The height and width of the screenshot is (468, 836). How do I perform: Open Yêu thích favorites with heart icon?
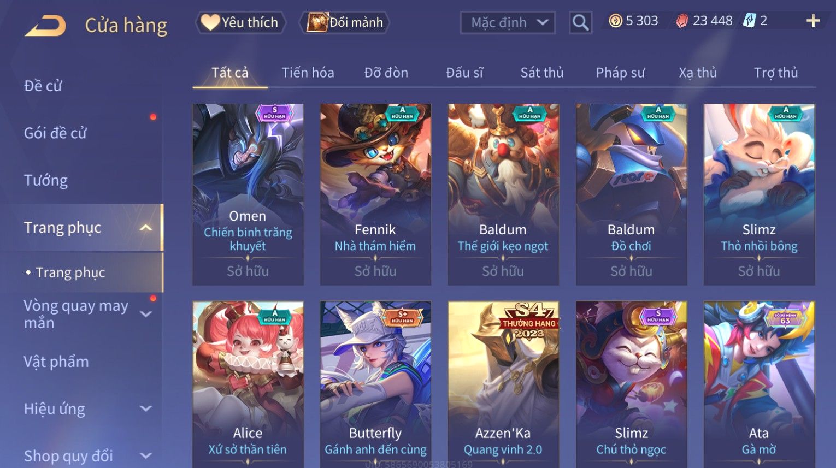(x=240, y=22)
